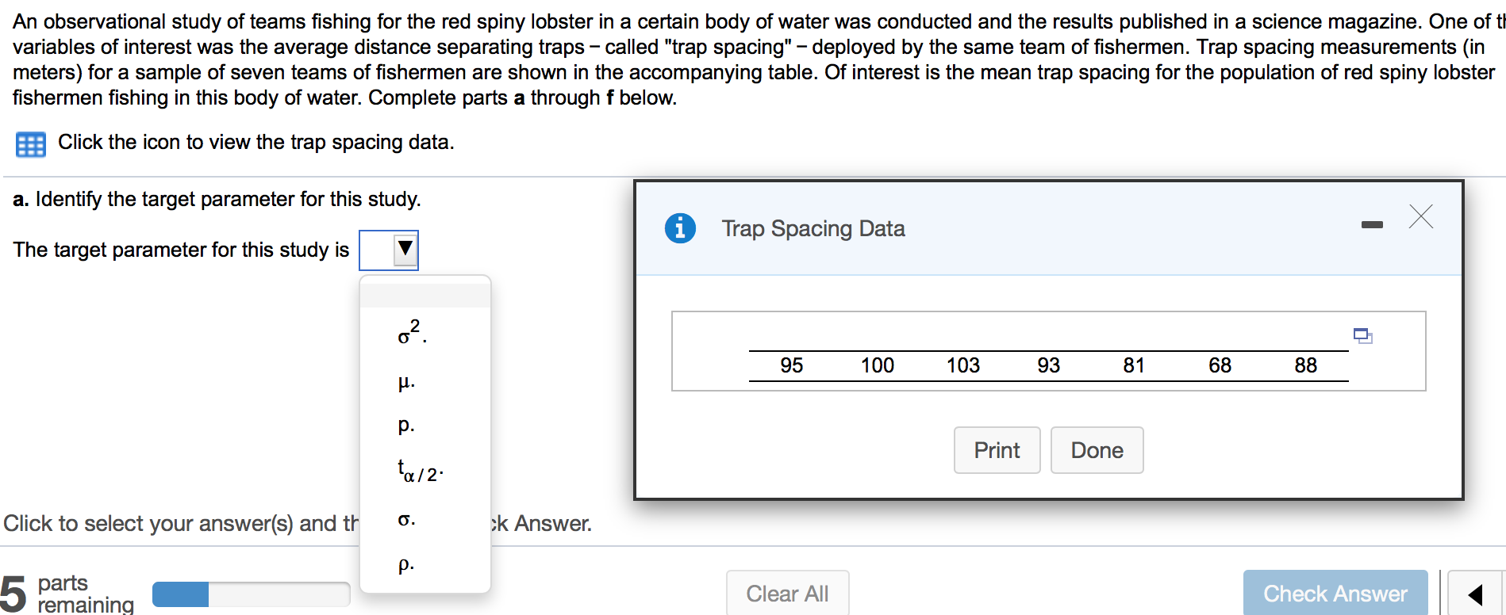Click the back arrow navigation button

(1475, 594)
